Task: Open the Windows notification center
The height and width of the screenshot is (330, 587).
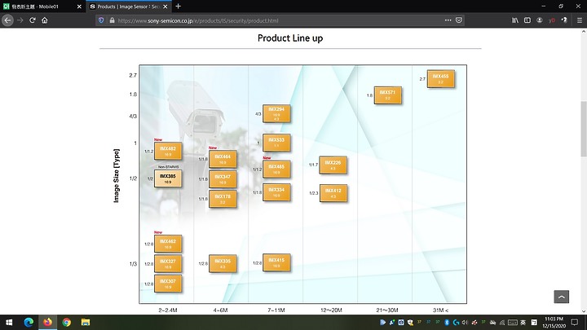Action: pos(575,322)
